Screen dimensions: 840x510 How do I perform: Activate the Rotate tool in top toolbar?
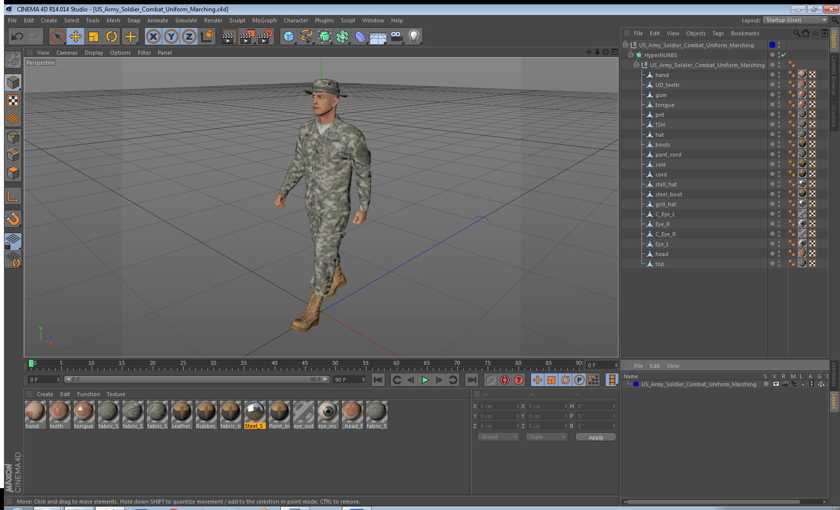tap(111, 36)
